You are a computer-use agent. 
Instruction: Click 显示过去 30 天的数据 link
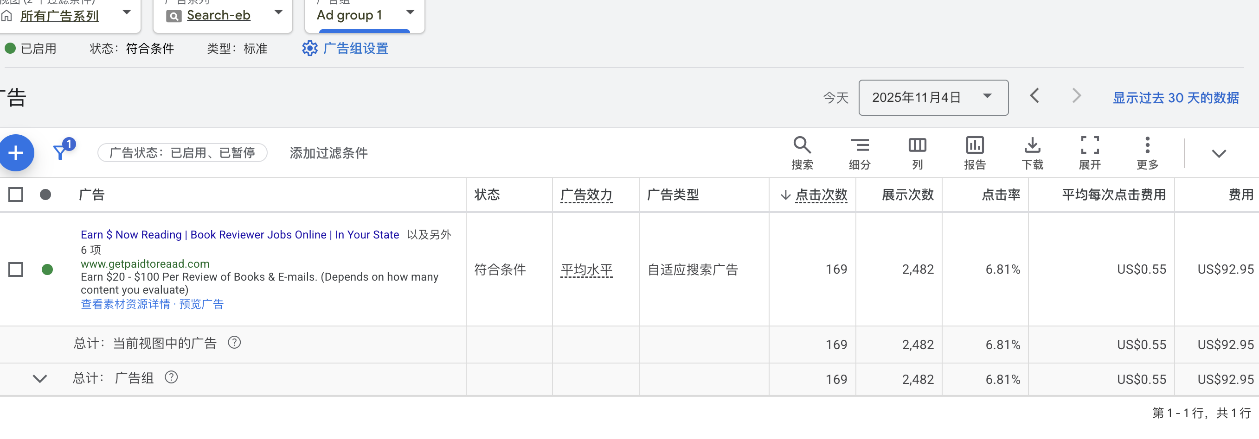[x=1175, y=97]
